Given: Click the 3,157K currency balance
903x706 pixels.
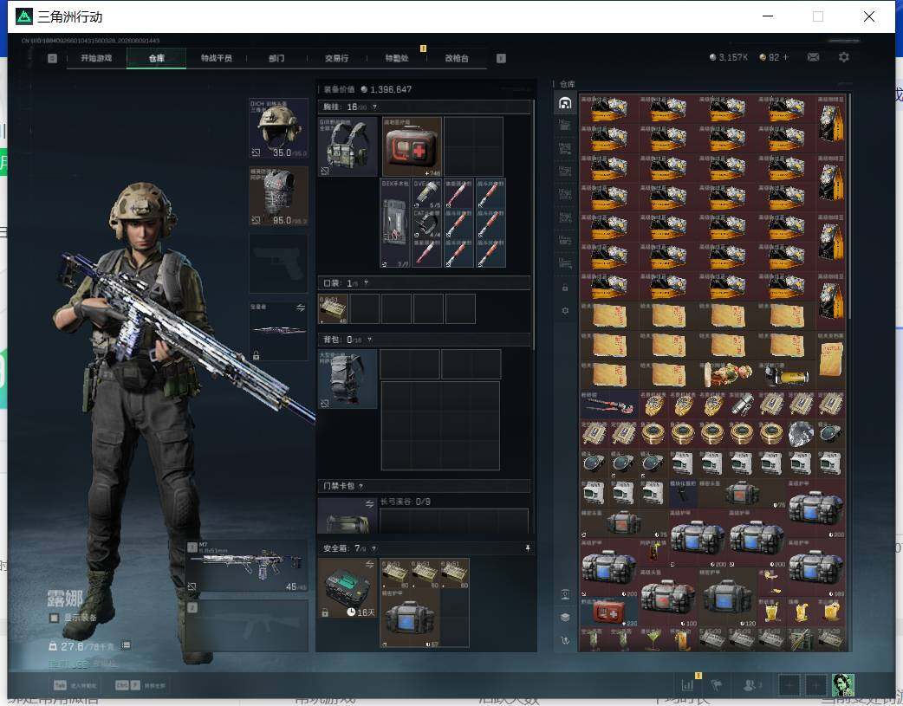Looking at the screenshot, I should click(729, 57).
